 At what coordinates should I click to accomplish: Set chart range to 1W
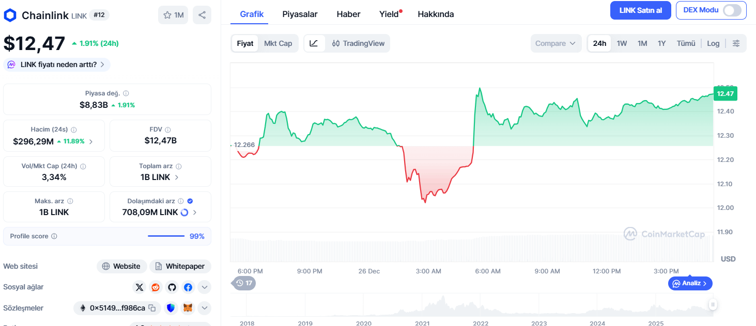click(622, 43)
